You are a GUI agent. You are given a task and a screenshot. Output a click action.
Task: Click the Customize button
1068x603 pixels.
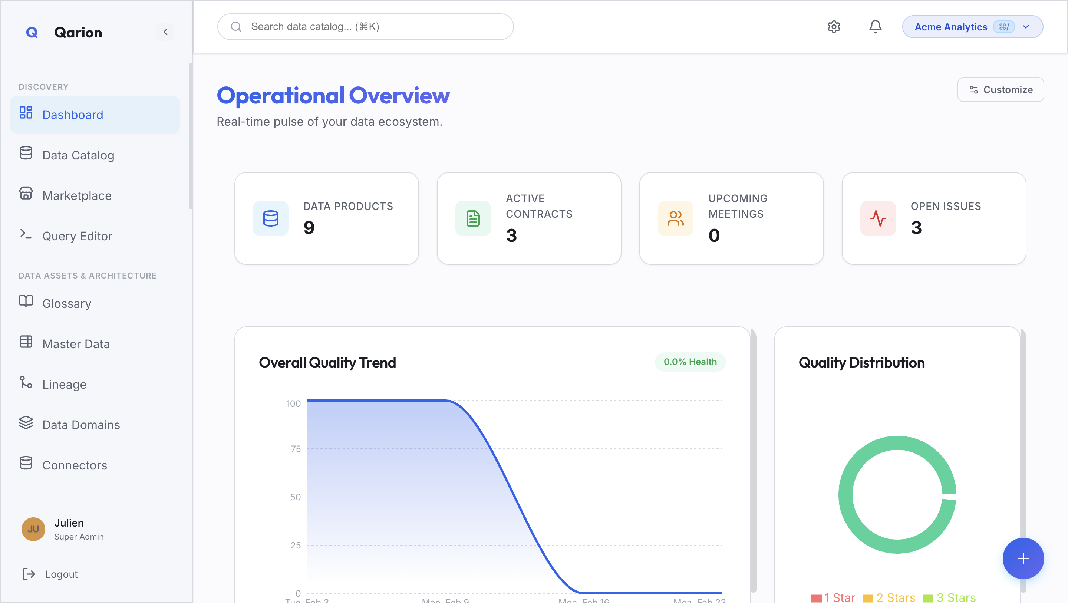pyautogui.click(x=1001, y=90)
